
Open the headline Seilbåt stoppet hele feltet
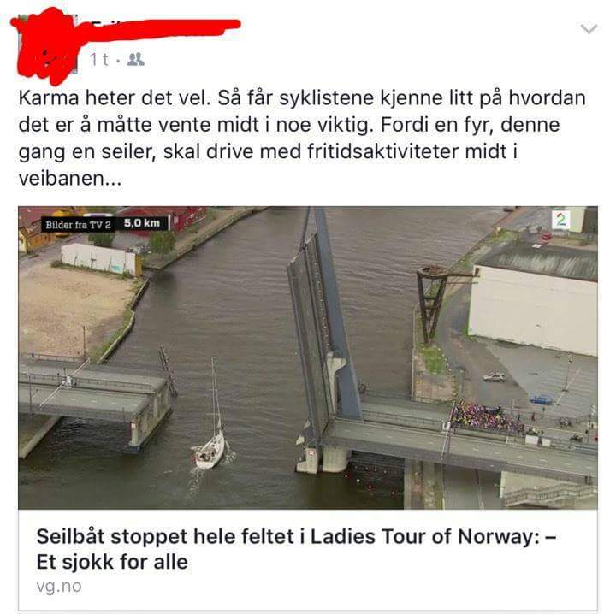point(296,549)
